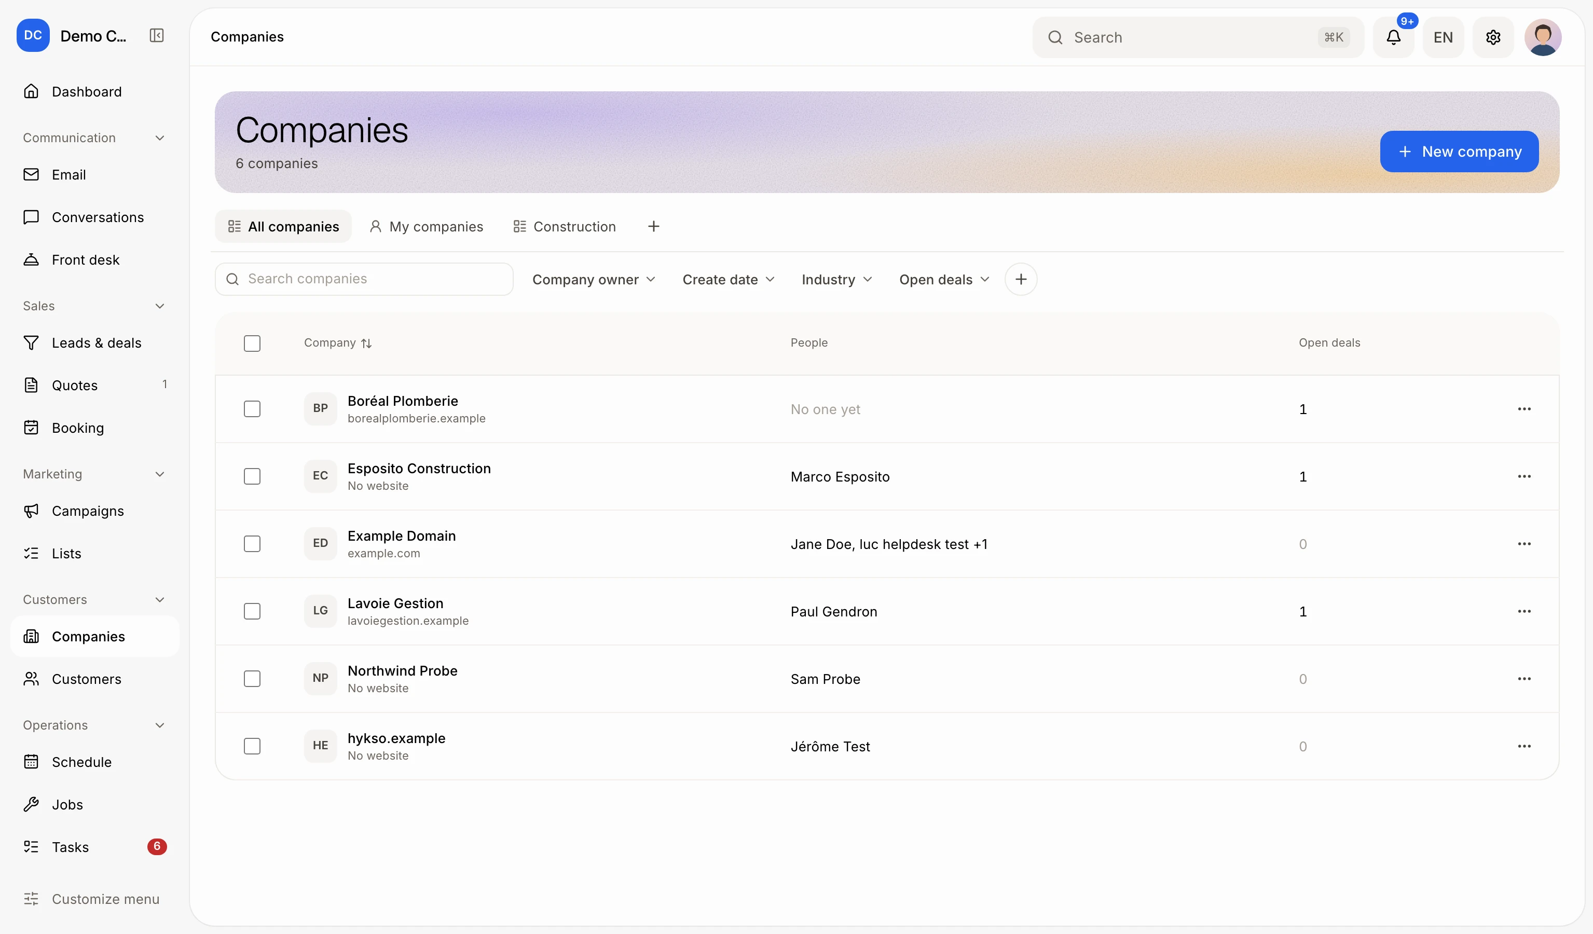Open the Company owner filter dropdown
The height and width of the screenshot is (934, 1593).
(x=594, y=279)
